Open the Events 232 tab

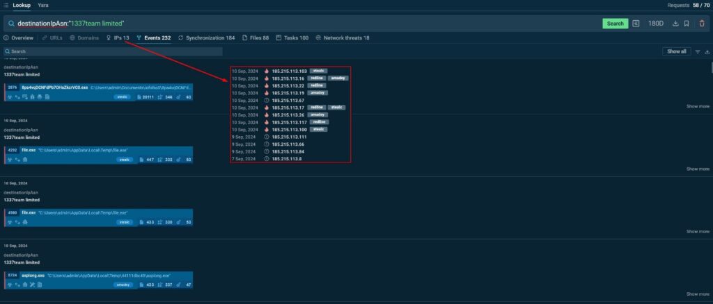(154, 38)
